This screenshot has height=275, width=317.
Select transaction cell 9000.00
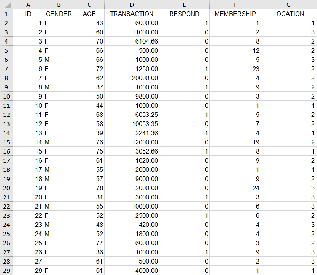132,179
